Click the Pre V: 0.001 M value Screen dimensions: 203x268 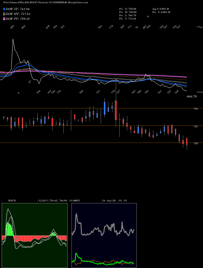(x=161, y=12)
